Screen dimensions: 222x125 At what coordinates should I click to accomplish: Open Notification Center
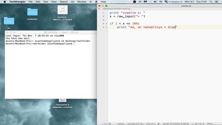(x=216, y=2)
